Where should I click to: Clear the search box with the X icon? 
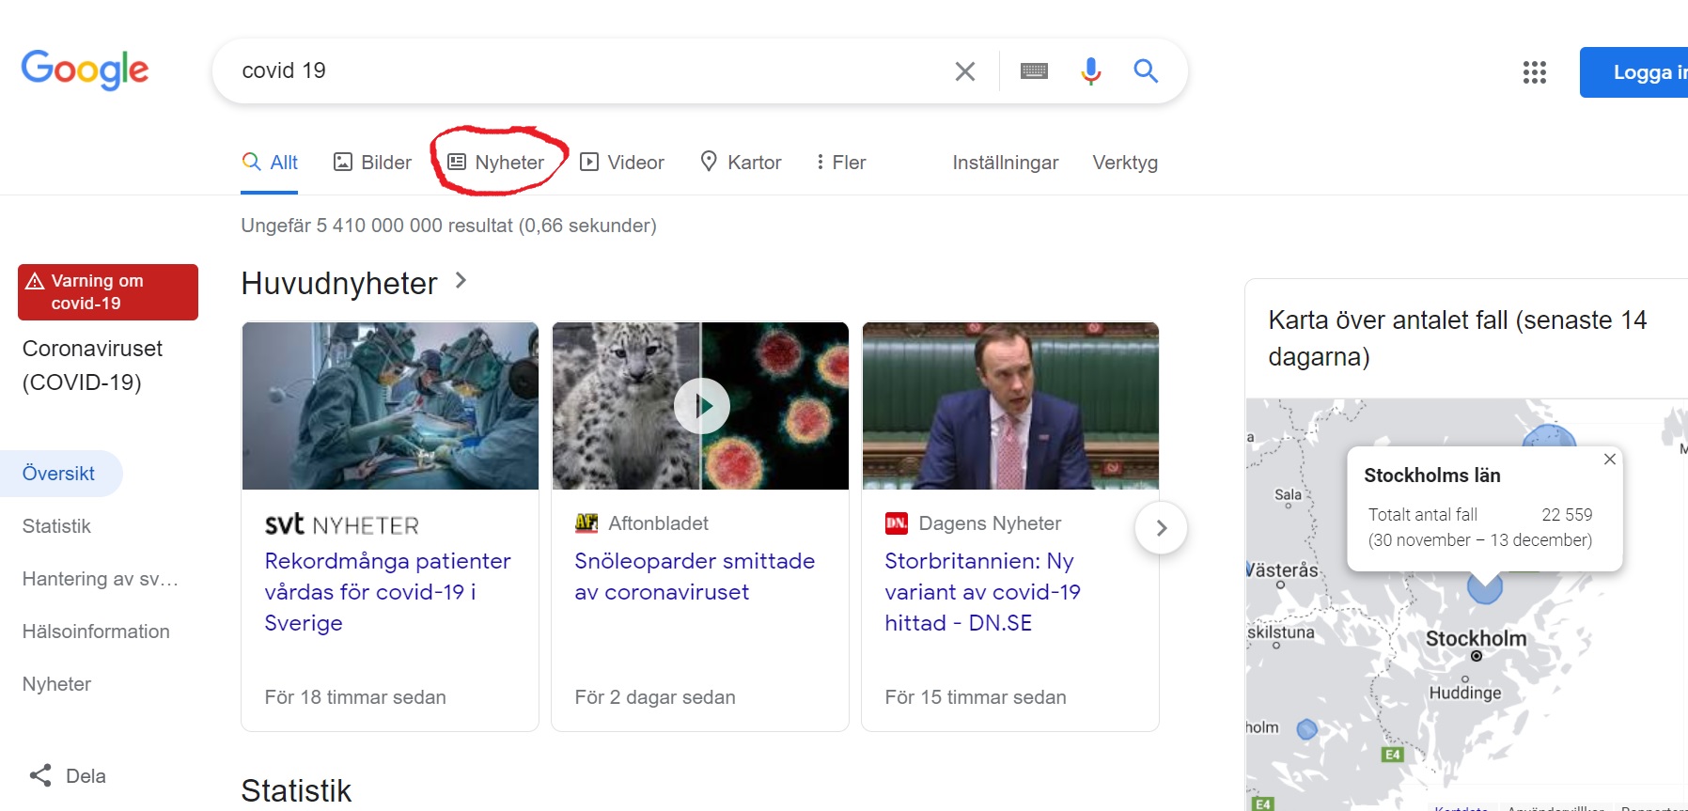click(964, 71)
